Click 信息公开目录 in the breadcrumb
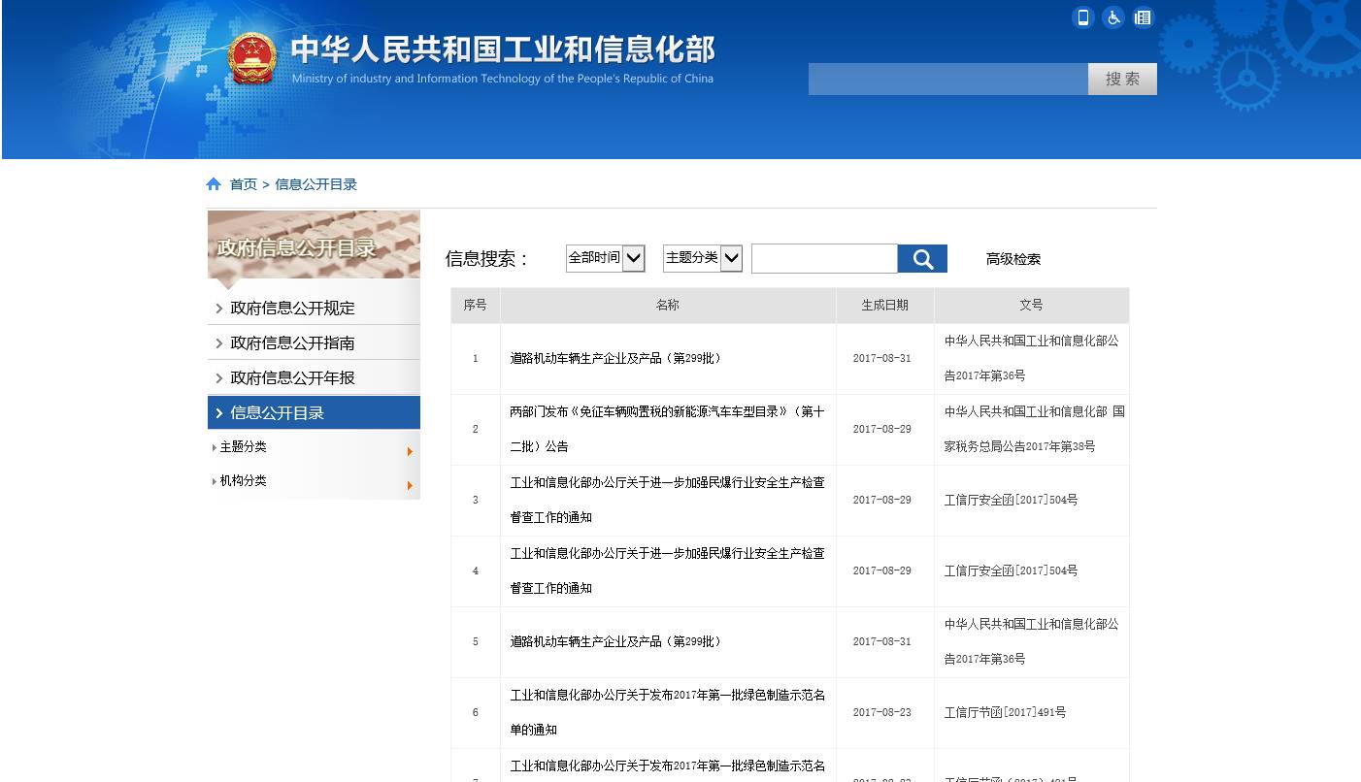The image size is (1361, 782). click(x=316, y=184)
